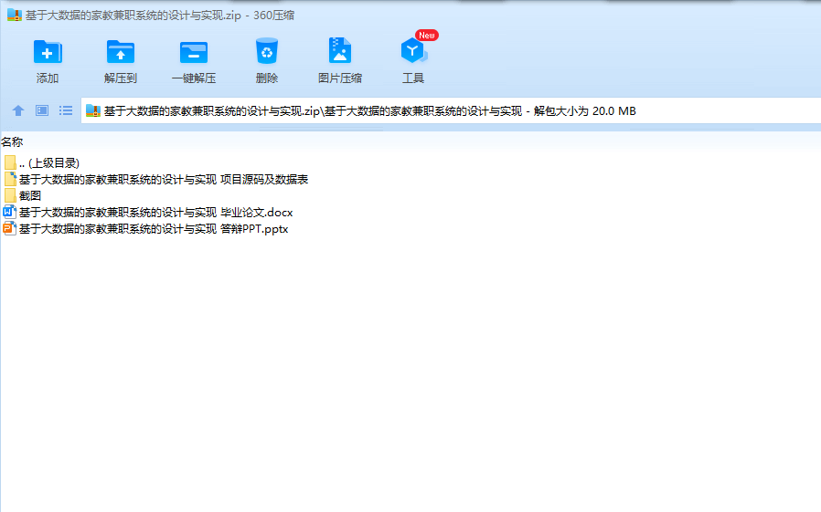Click the 删除 (Delete) recycle bin icon
The image size is (821, 512).
[267, 51]
